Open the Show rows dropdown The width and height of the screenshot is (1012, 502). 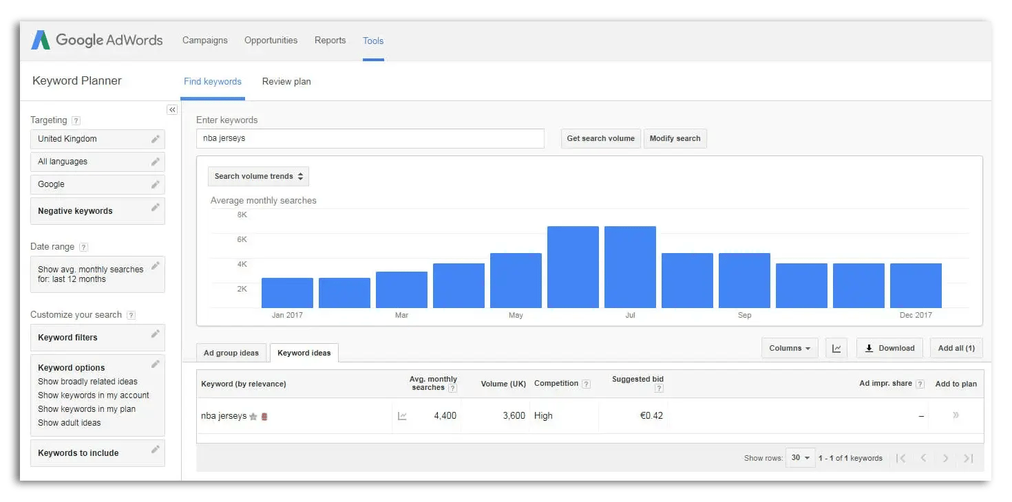800,457
